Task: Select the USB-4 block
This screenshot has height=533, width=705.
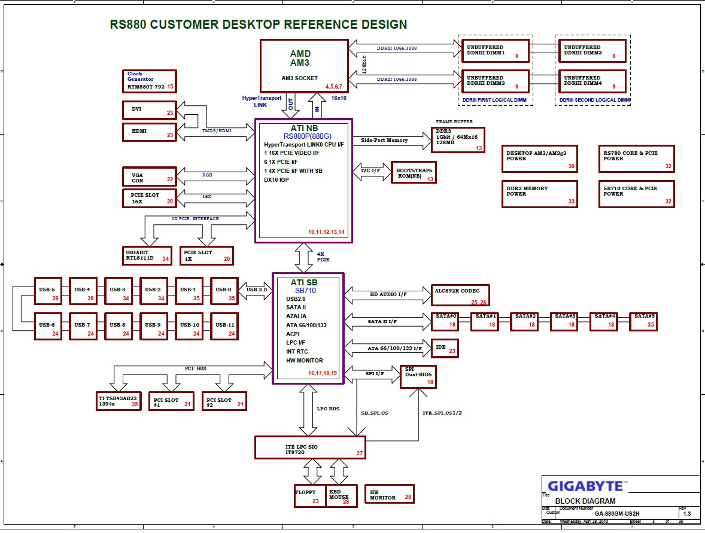Action: pyautogui.click(x=83, y=291)
